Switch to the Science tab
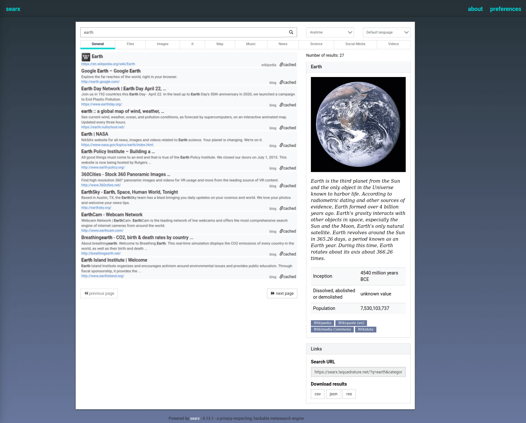526x423 pixels. coord(316,44)
